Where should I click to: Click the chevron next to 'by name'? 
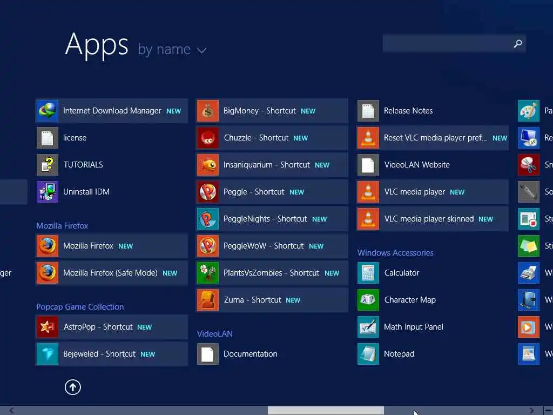pos(202,50)
